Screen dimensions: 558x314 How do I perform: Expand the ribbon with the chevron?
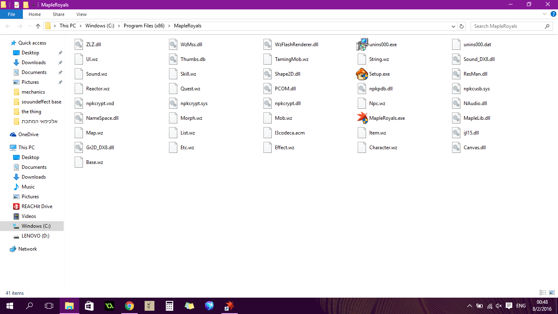tap(544, 14)
